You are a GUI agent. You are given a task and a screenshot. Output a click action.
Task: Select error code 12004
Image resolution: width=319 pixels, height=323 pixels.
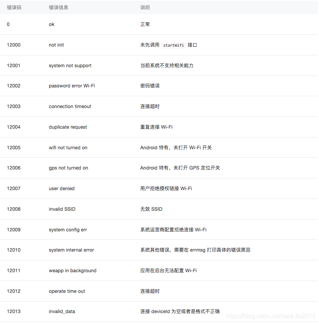pos(14,127)
